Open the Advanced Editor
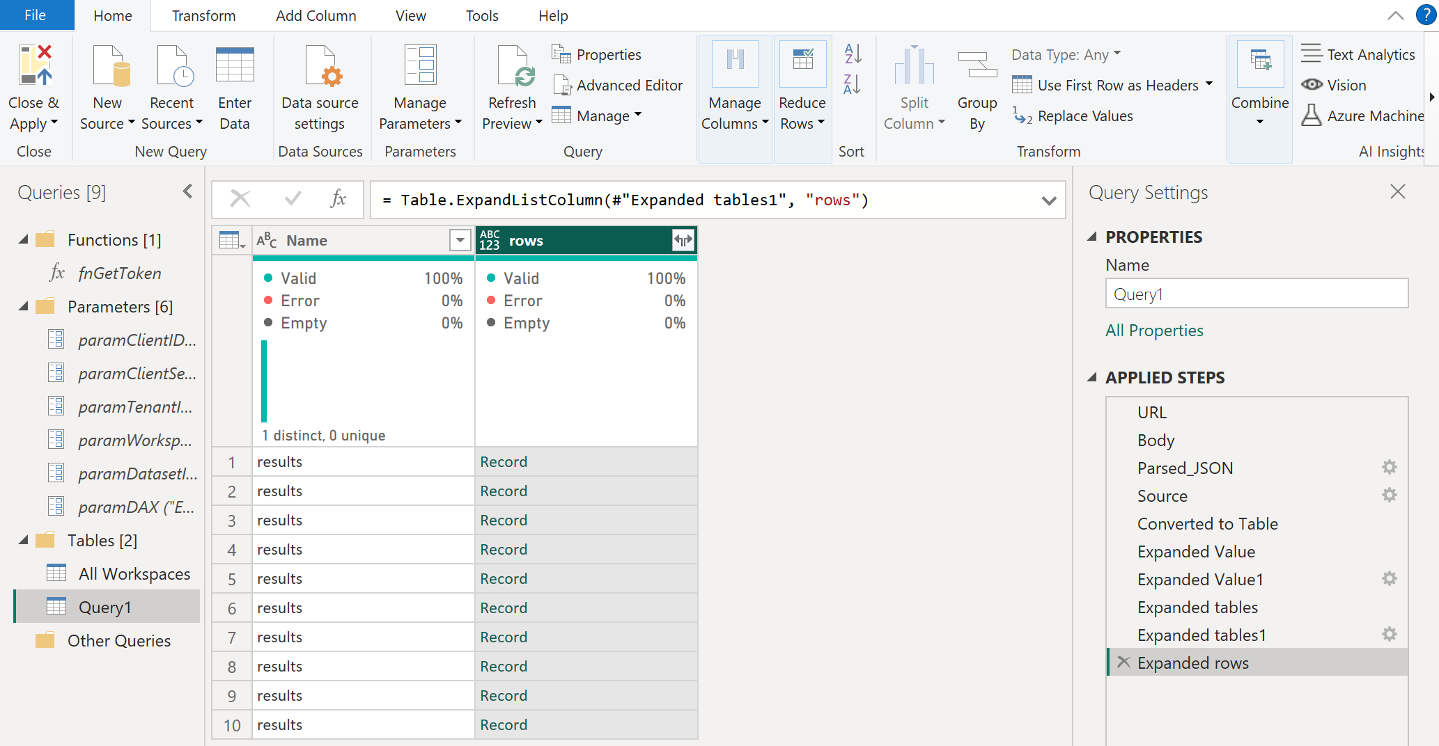Viewport: 1439px width, 746px height. click(x=619, y=85)
